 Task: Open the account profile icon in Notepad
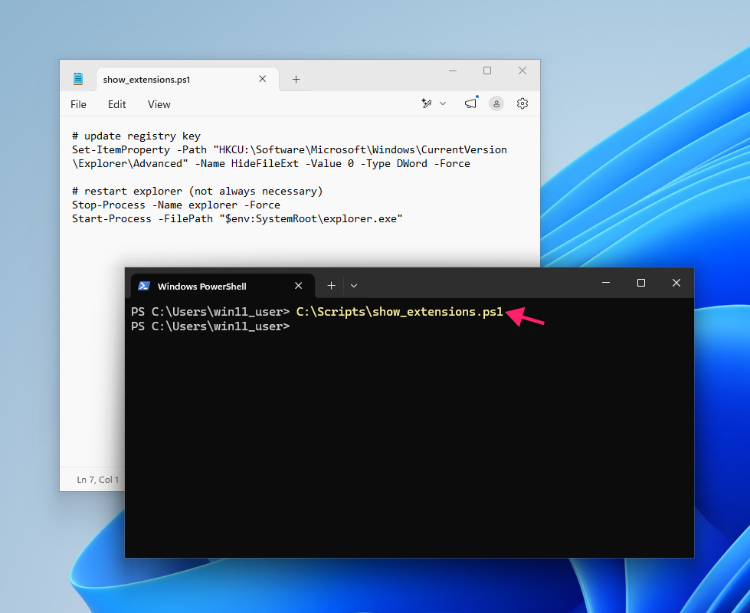click(496, 103)
